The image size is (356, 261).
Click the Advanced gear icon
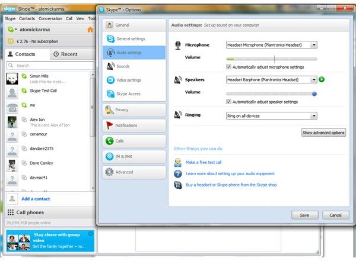109,172
